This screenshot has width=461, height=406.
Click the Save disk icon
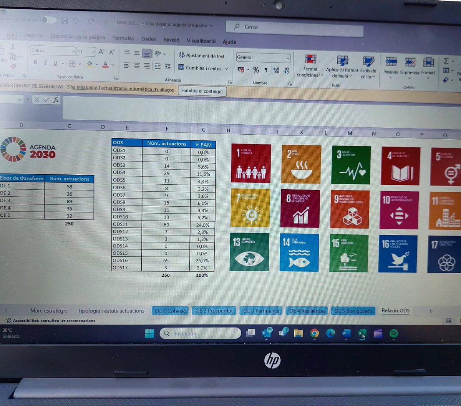(65, 20)
